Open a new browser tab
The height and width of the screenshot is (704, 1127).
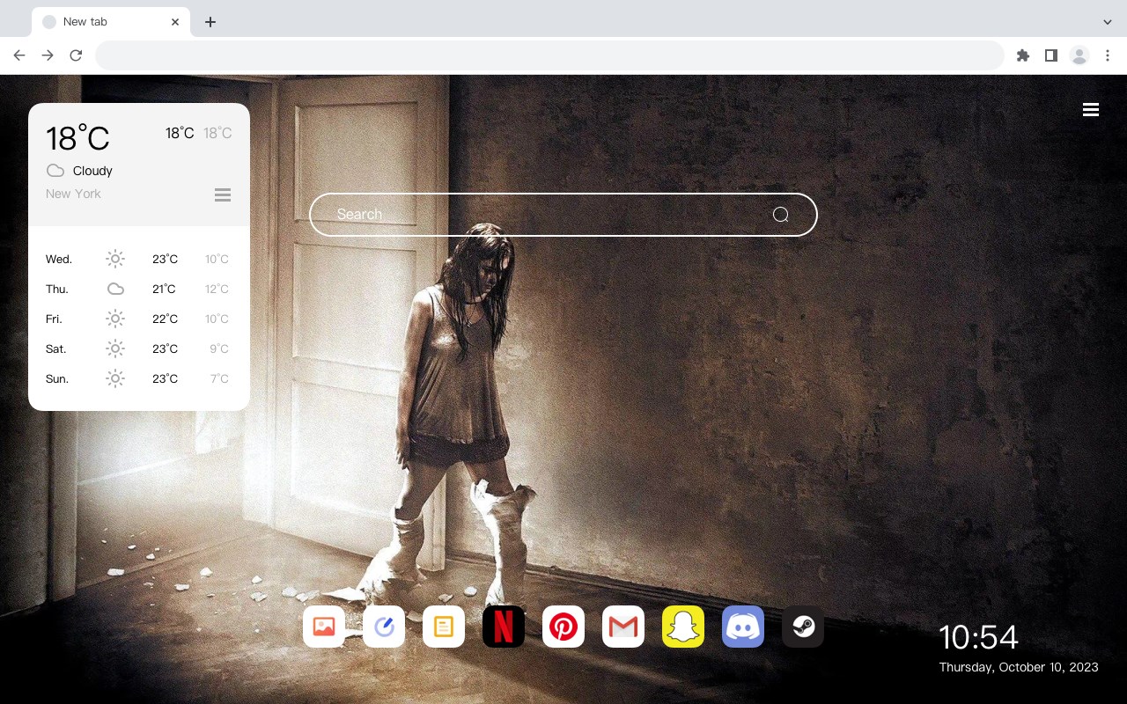tap(210, 22)
